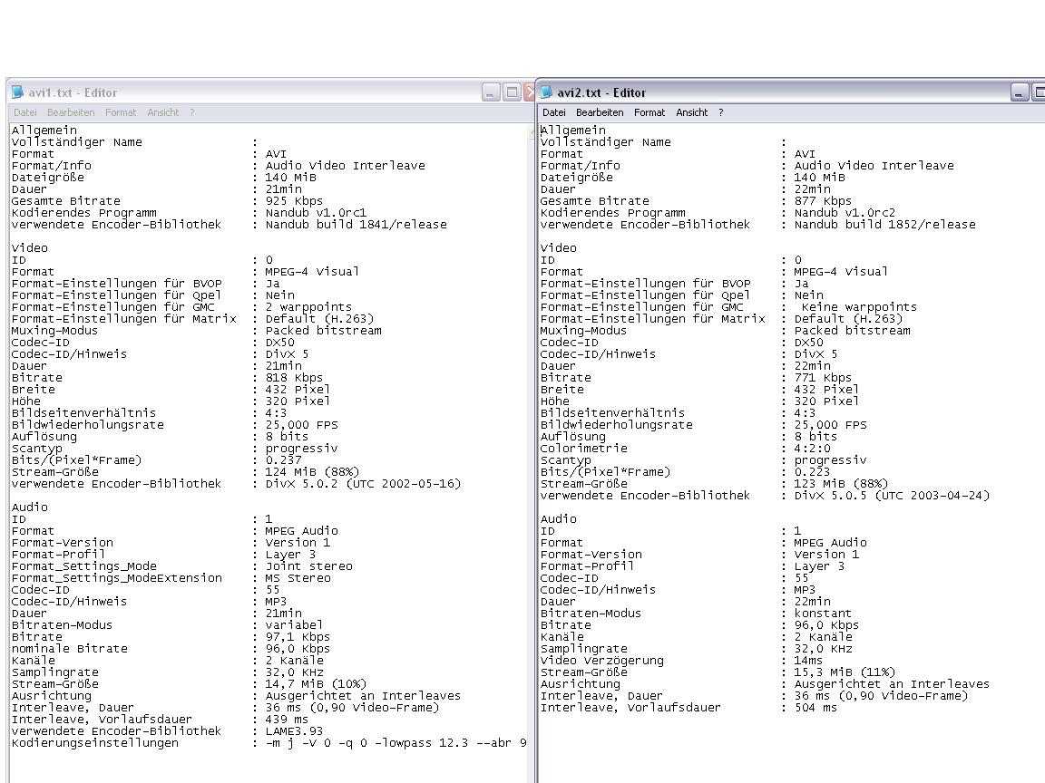
Task: Place cursor on Video Verzögerung line in avi2.txt
Action: click(601, 661)
